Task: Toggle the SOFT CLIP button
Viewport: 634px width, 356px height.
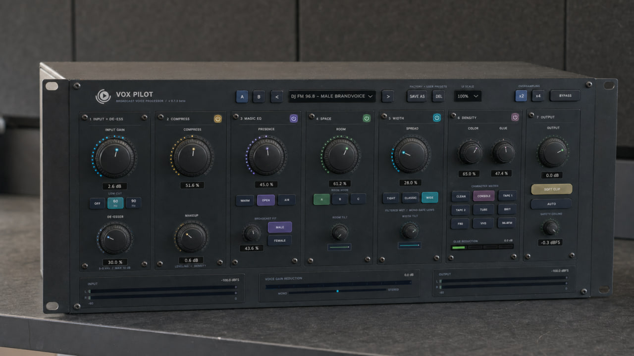Action: (551, 189)
